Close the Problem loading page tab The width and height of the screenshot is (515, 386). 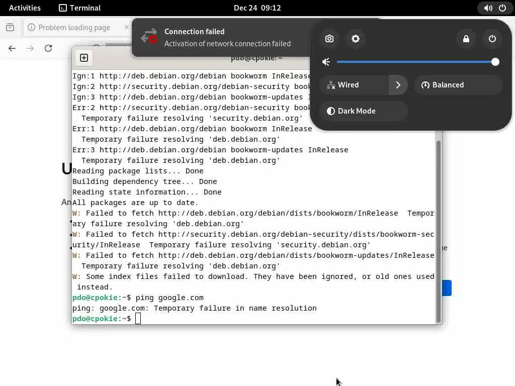click(x=126, y=27)
